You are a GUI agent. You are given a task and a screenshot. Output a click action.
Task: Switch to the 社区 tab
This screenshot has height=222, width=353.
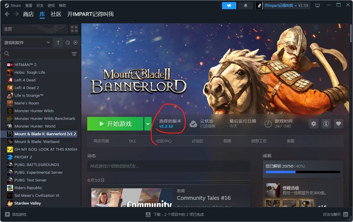[x=56, y=14]
